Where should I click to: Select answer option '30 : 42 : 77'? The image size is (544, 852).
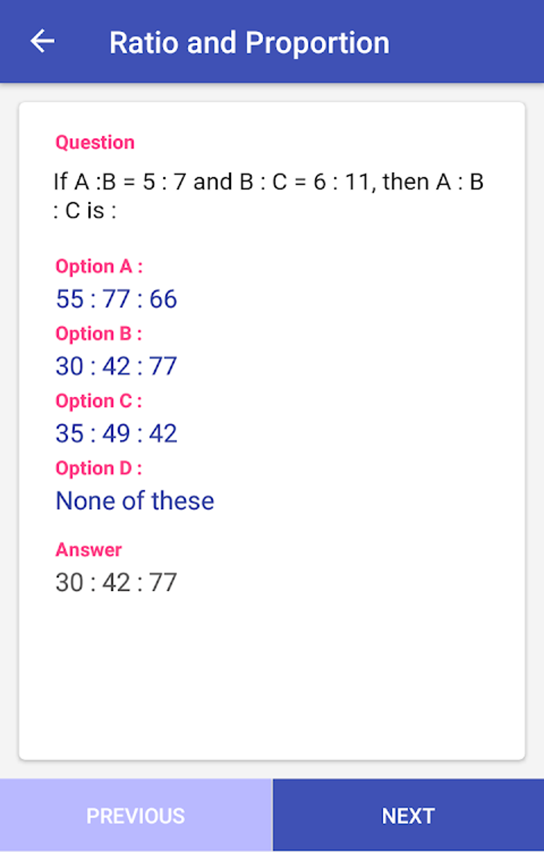tap(117, 366)
